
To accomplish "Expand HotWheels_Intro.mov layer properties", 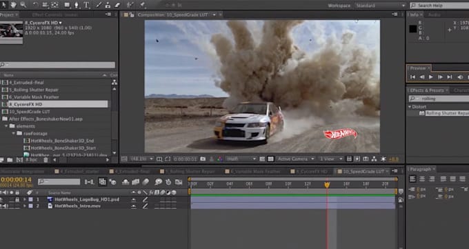I will (25, 206).
